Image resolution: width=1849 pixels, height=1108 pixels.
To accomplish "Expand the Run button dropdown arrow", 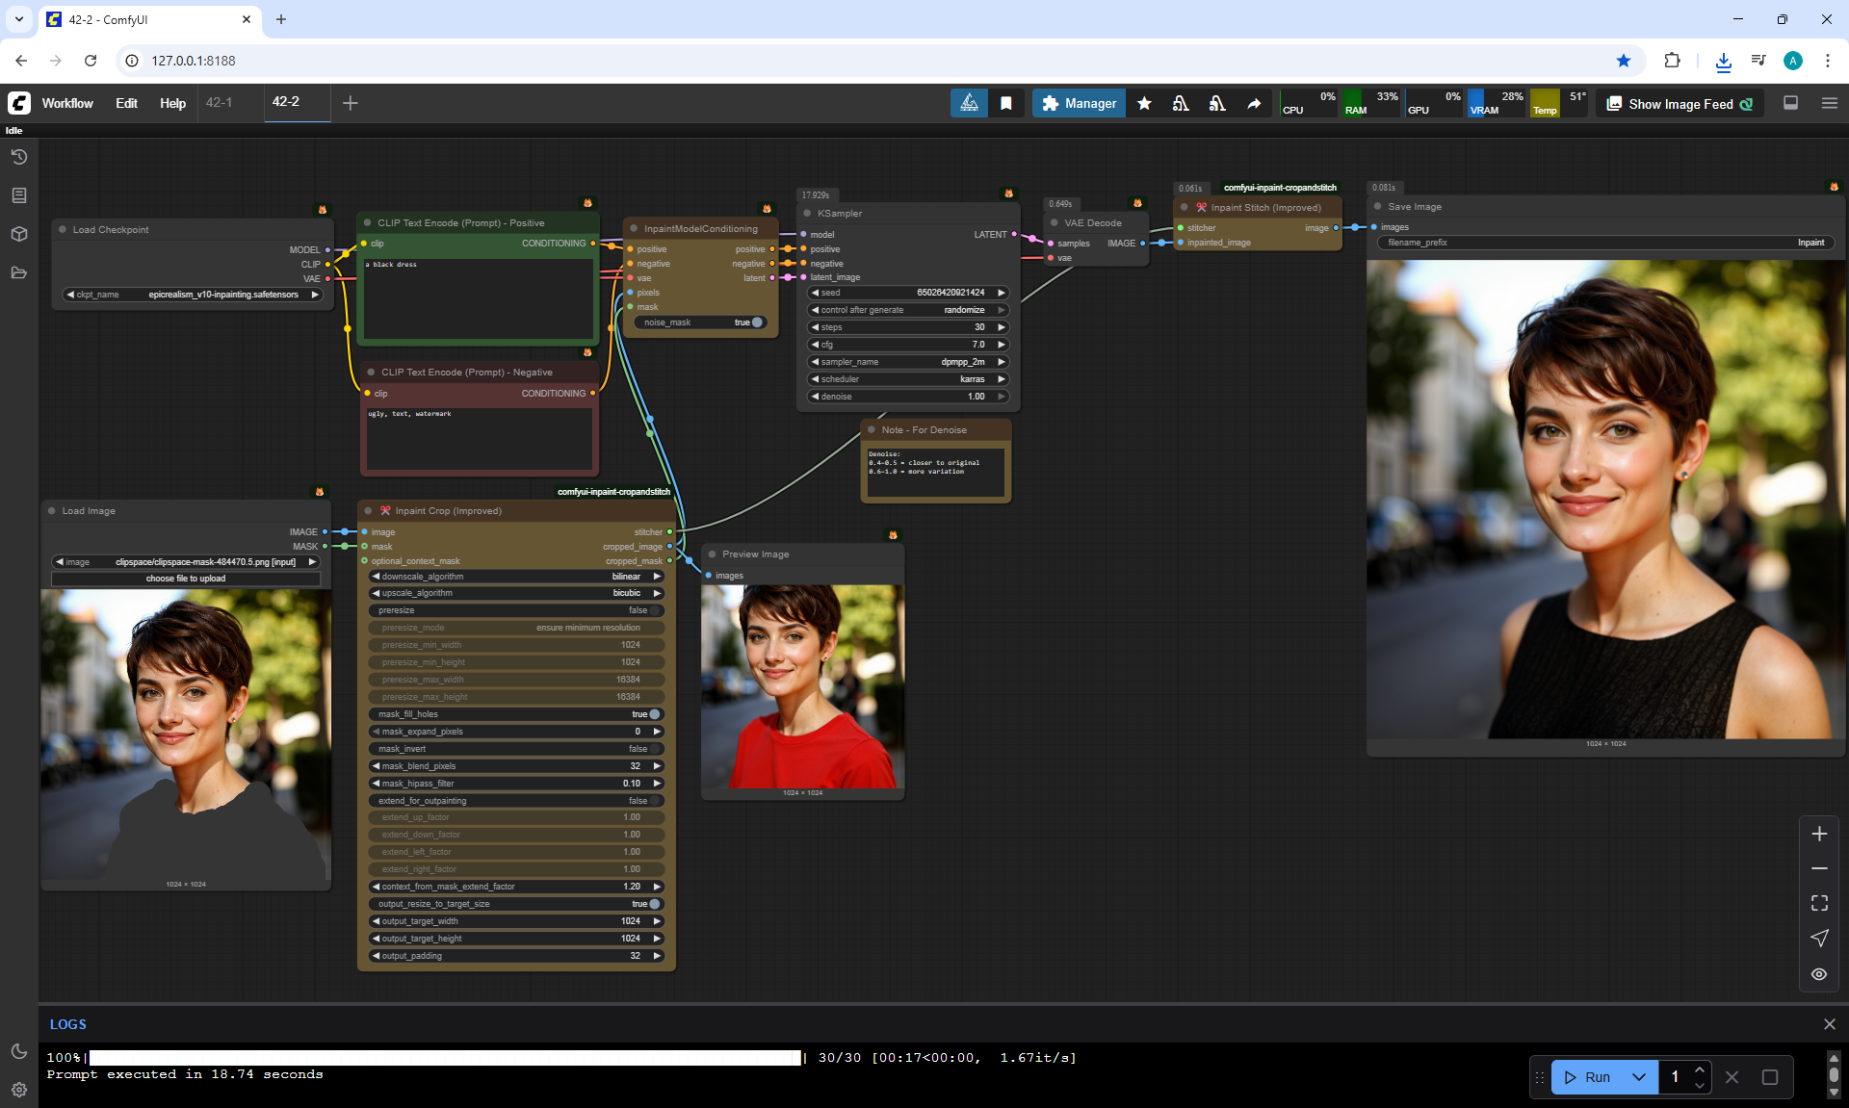I will [x=1639, y=1077].
